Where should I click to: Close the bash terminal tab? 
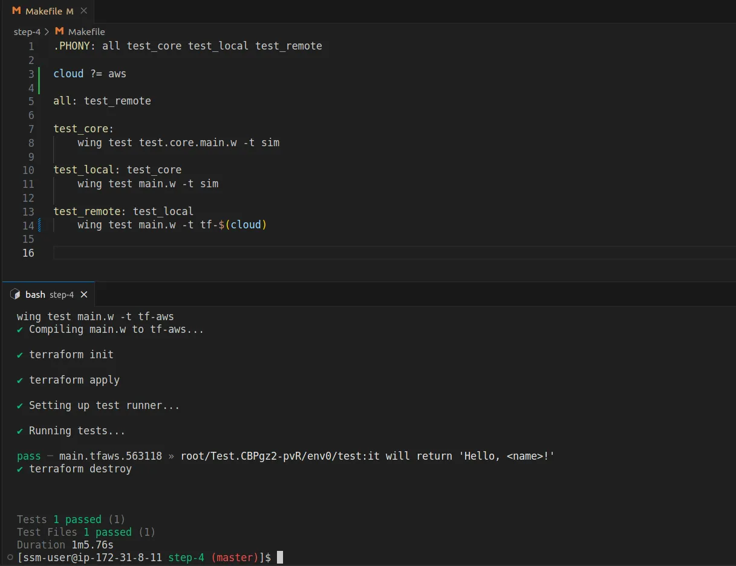(x=84, y=295)
